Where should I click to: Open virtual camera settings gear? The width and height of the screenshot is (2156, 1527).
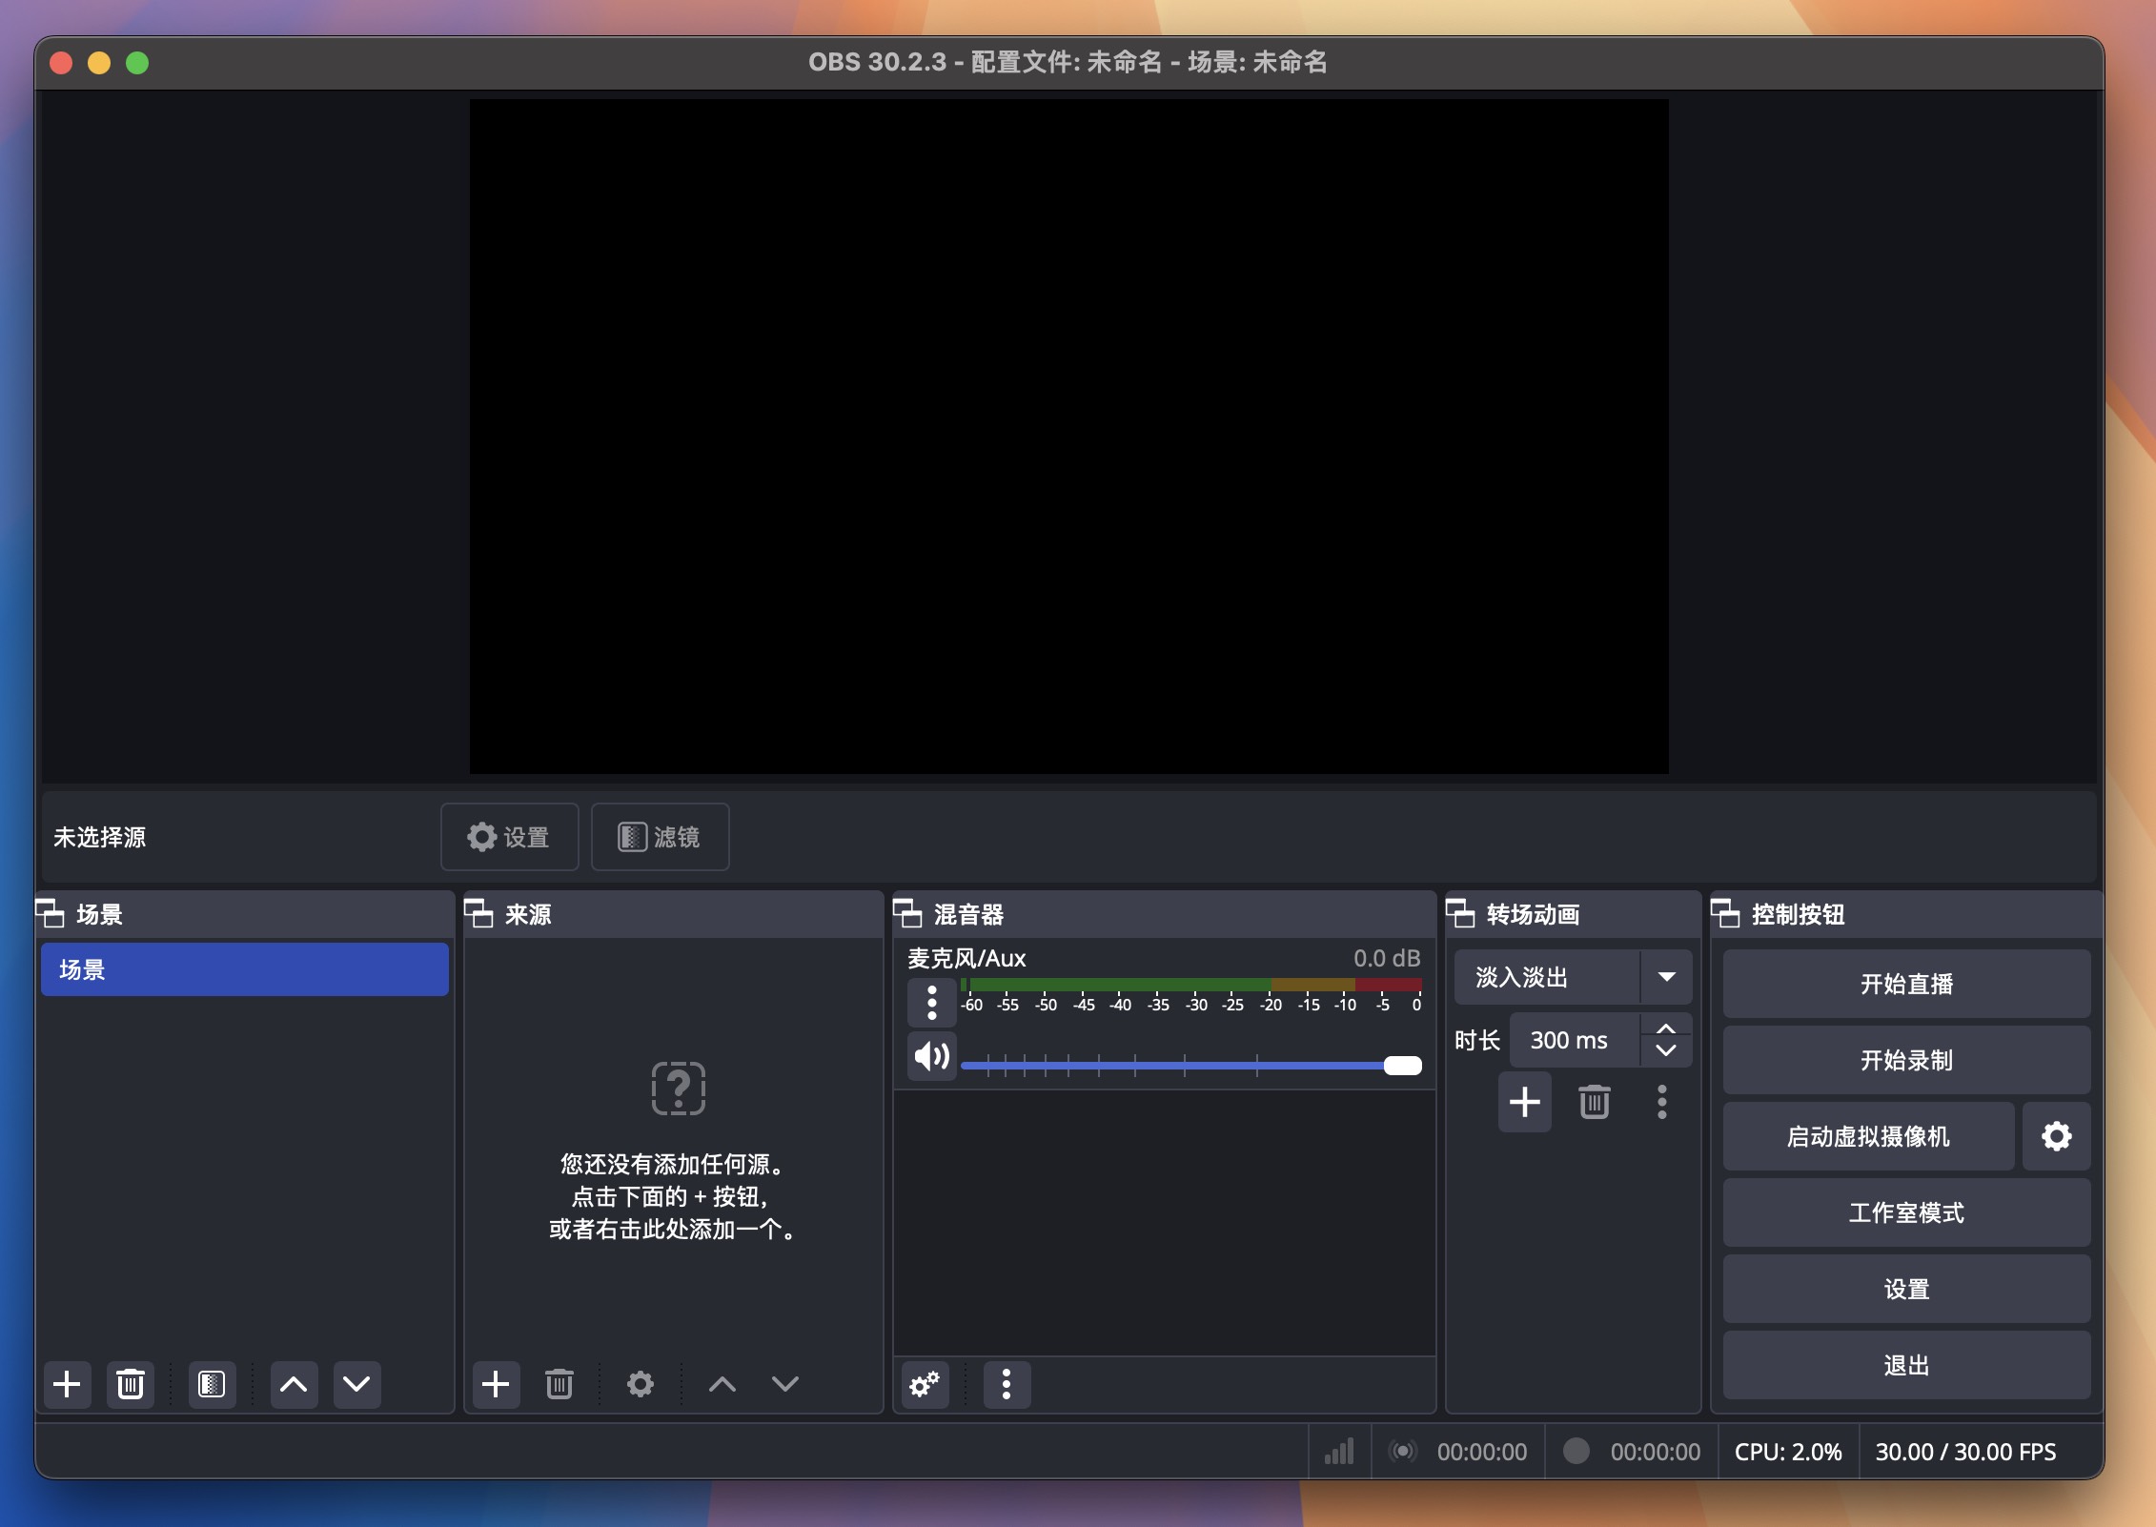(2057, 1136)
